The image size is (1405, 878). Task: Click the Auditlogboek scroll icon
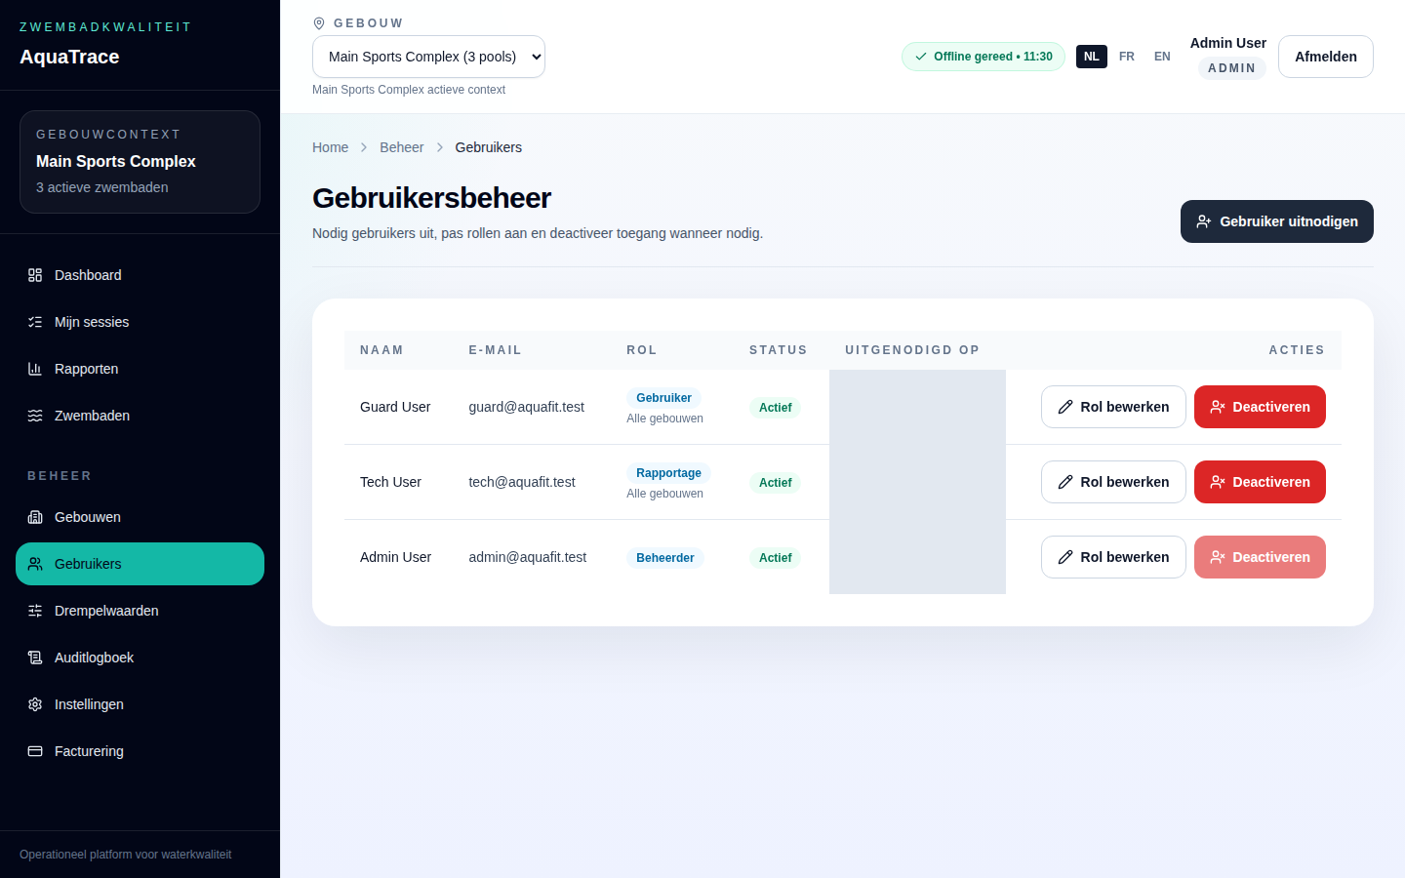pos(35,658)
